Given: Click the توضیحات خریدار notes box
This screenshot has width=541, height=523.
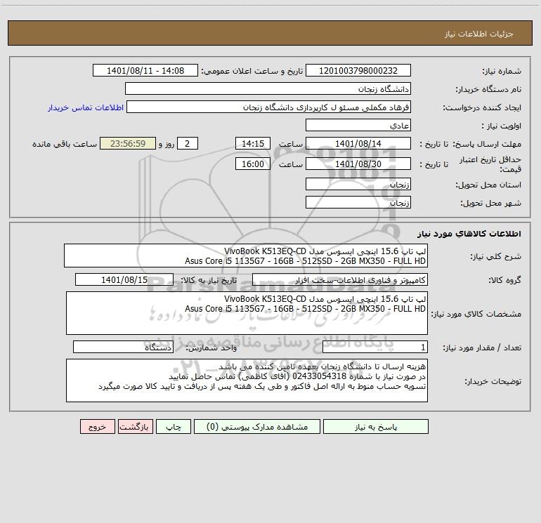Looking at the screenshot, I should tap(247, 380).
